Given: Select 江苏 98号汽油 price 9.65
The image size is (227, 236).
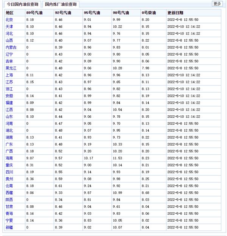Looking at the screenshot, I should coord(117,82).
